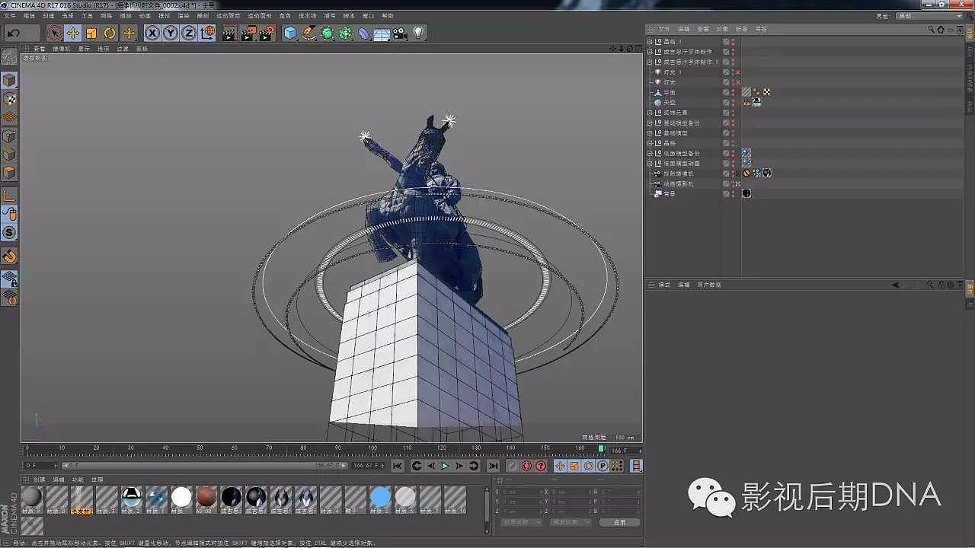The image size is (975, 548).
Task: Click the 应用 (Apply) button
Action: pos(619,523)
